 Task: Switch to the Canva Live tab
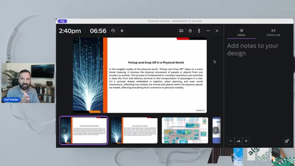pyautogui.click(x=273, y=33)
